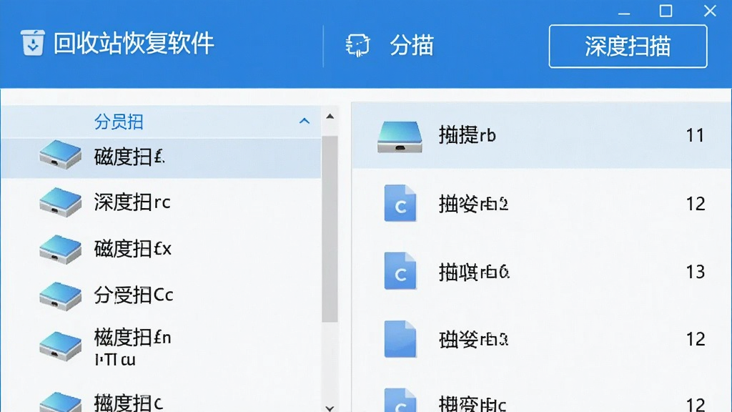Select file name beside the blank file icon
The image size is (732, 412).
pyautogui.click(x=473, y=340)
